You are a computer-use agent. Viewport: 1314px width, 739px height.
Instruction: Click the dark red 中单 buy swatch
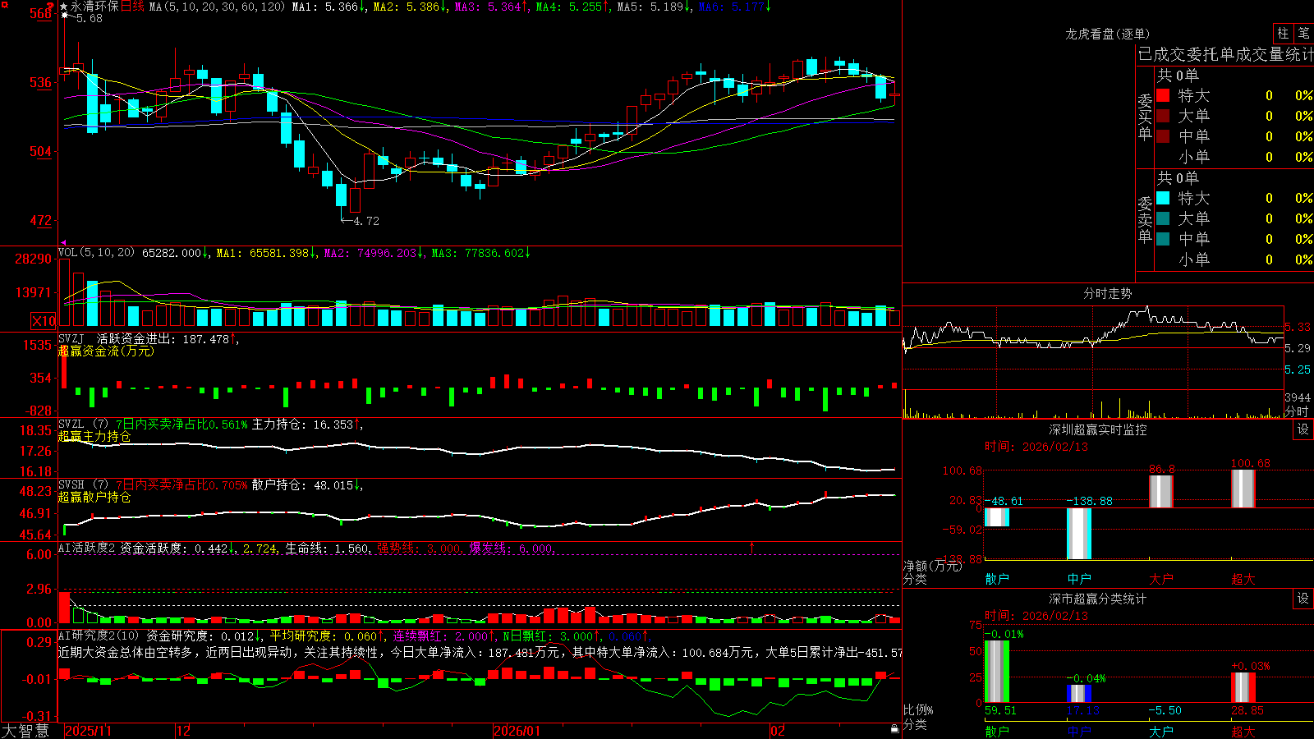pos(1163,136)
